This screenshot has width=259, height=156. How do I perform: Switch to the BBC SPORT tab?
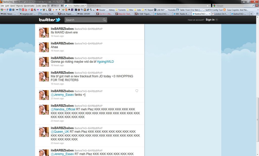[x=85, y=14]
